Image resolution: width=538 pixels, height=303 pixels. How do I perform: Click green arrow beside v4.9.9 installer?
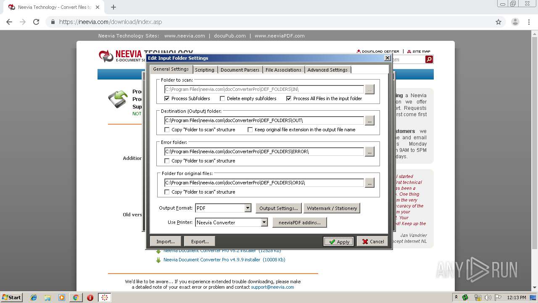click(x=158, y=260)
